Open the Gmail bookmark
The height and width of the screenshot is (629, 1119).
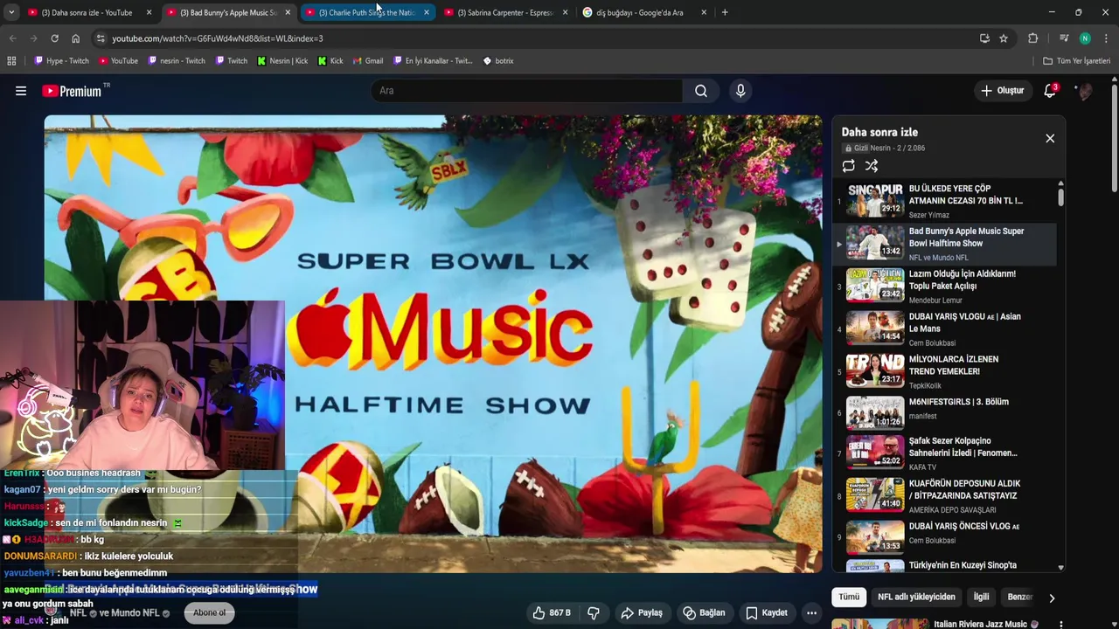[368, 61]
